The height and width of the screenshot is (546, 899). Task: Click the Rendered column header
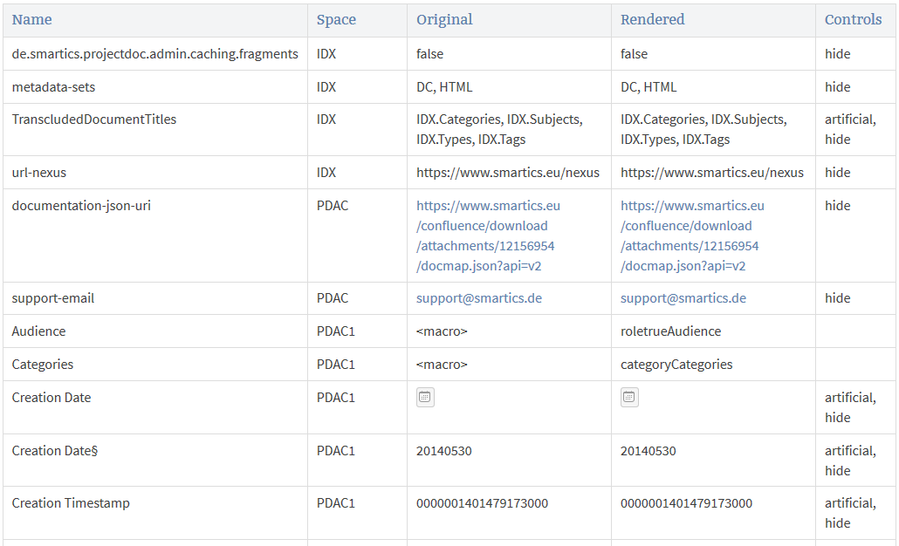tap(652, 19)
